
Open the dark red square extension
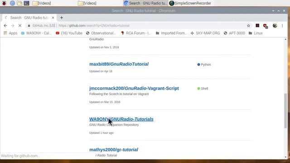click(257, 25)
